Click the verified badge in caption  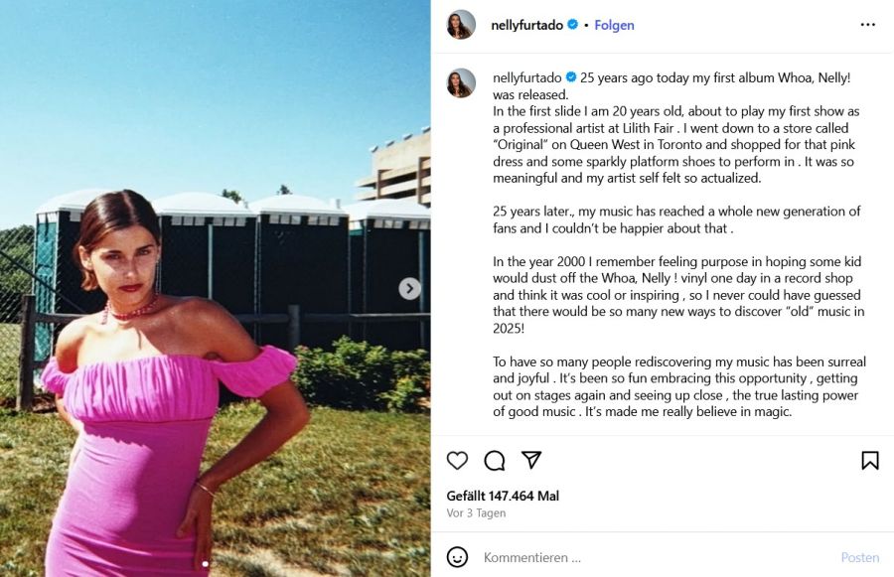pos(571,77)
